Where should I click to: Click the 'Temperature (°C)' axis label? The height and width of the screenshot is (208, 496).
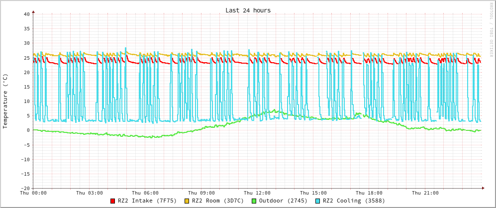point(5,101)
